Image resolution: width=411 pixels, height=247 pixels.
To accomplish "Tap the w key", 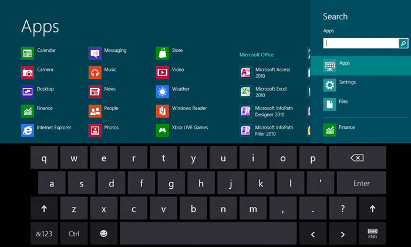I will point(74,158).
